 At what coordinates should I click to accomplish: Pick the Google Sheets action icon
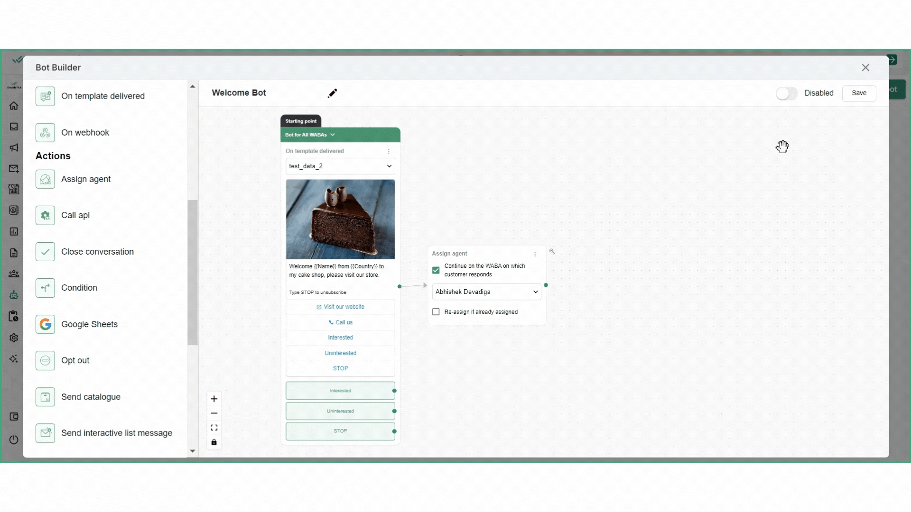[45, 324]
